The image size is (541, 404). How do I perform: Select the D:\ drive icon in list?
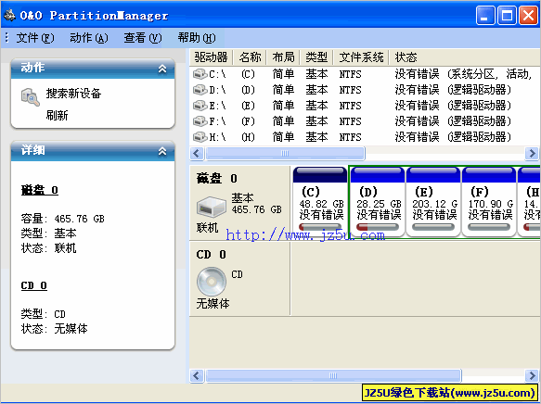200,90
